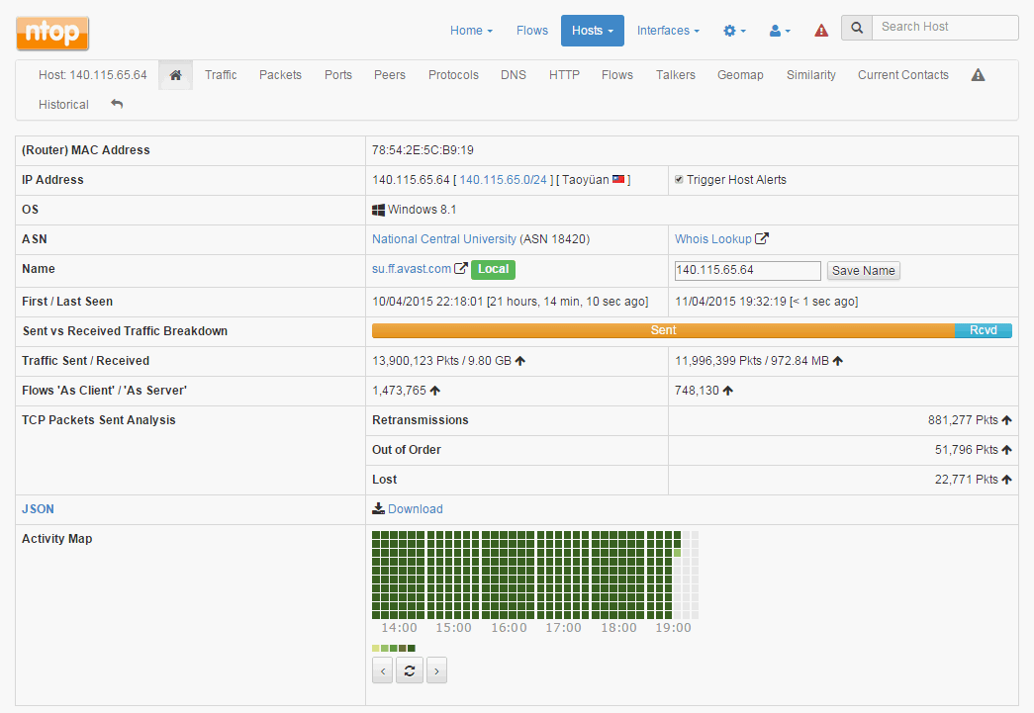Screen dimensions: 1034x713
Task: Click up arrow beside 1,473,765 client flows
Action: pos(435,390)
